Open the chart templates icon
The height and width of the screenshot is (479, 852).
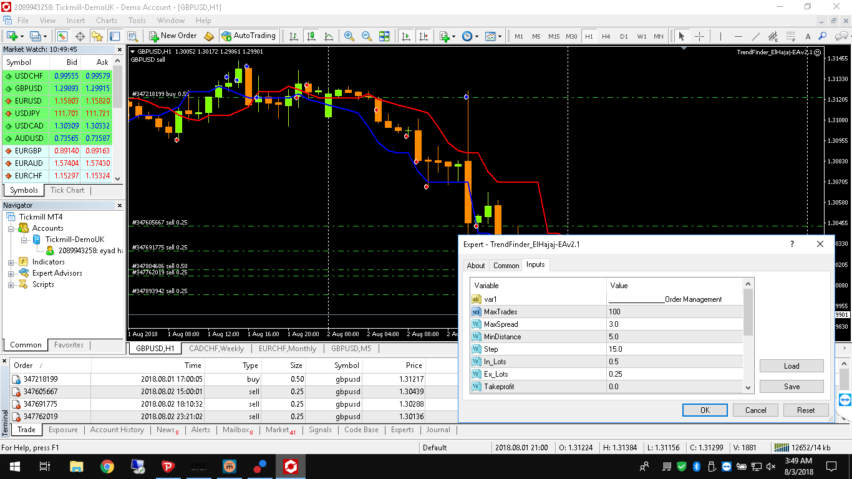(490, 36)
